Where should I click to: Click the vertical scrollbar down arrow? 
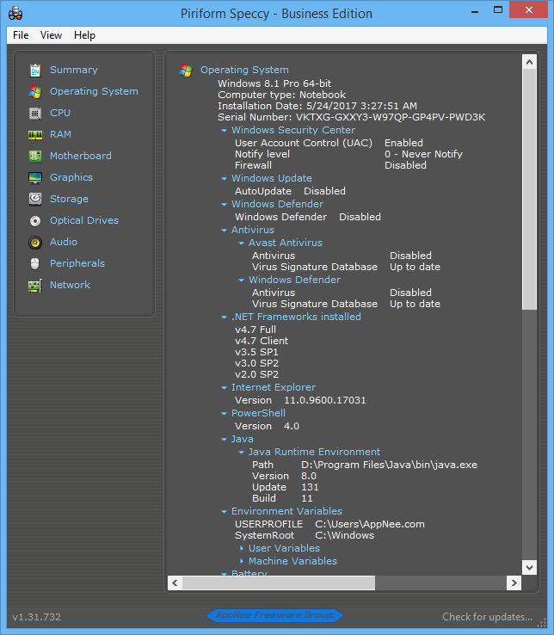click(x=529, y=567)
